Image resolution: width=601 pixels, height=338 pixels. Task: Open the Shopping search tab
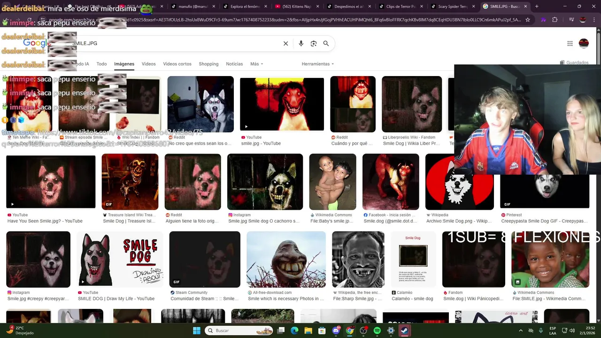tap(208, 64)
